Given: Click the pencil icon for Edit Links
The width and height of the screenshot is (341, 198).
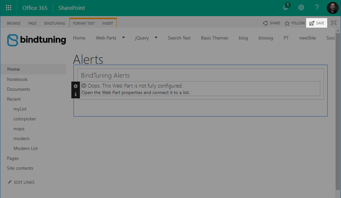Looking at the screenshot, I should coord(10,182).
